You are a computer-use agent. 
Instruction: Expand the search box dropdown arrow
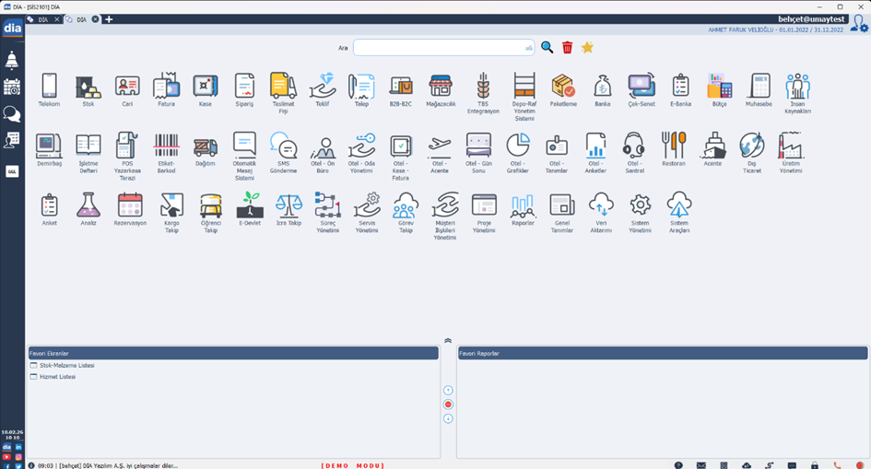pyautogui.click(x=529, y=48)
